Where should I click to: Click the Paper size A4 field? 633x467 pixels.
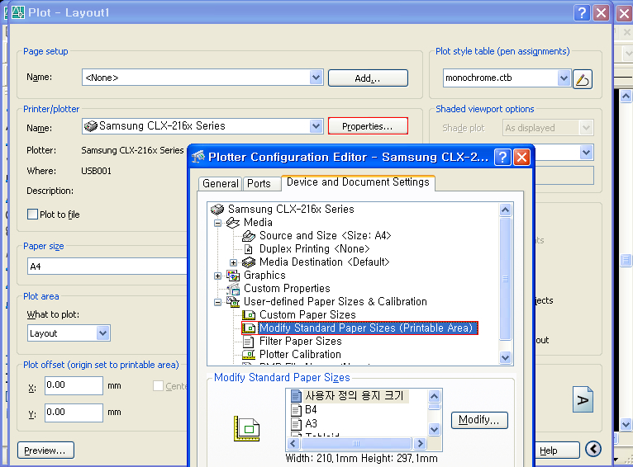point(107,267)
